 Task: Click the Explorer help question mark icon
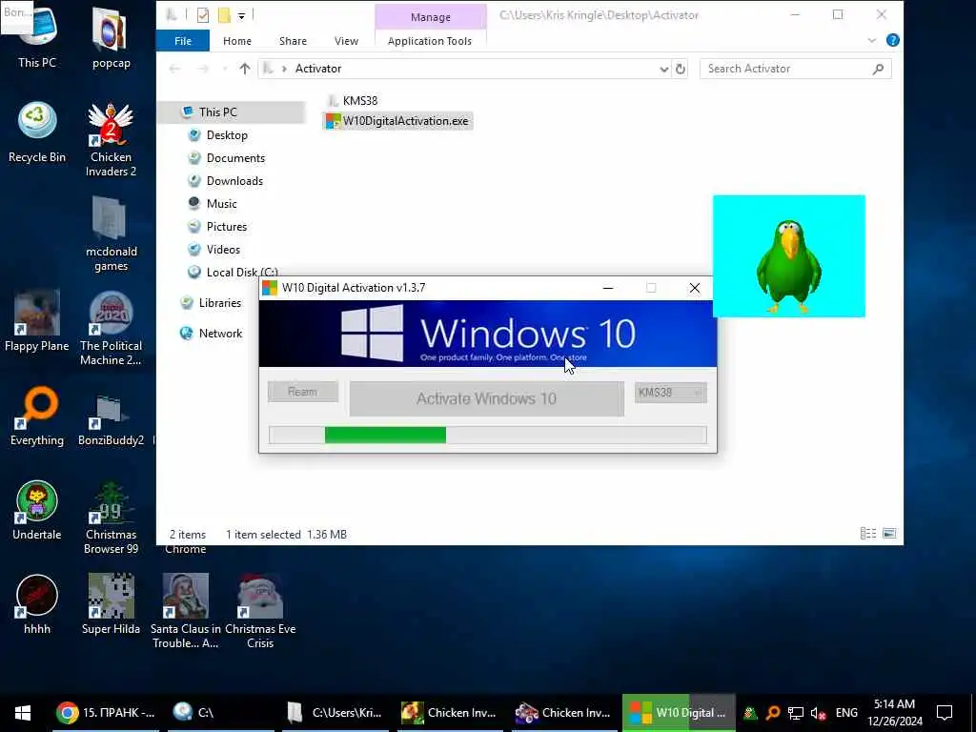[x=892, y=40]
